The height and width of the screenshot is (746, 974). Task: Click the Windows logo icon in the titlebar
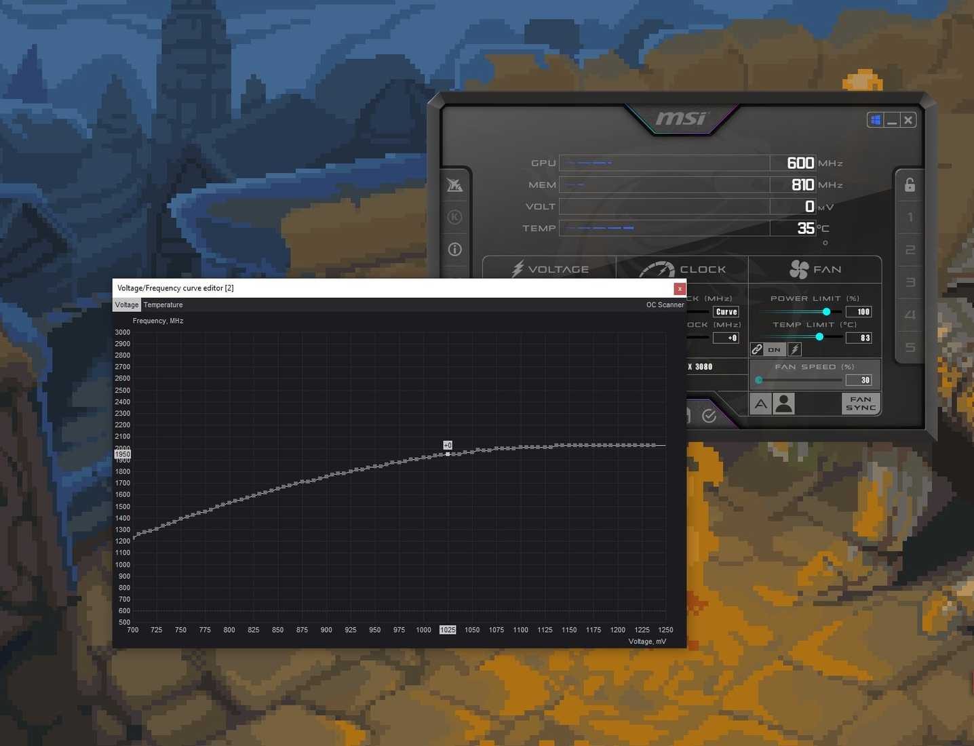point(875,119)
